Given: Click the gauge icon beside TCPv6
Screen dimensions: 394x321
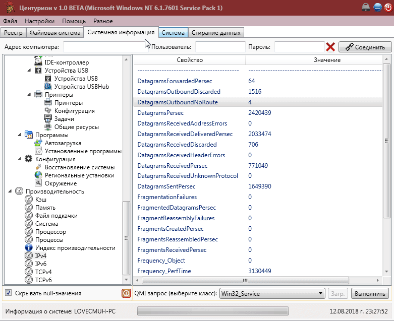Looking at the screenshot, I should (29, 280).
